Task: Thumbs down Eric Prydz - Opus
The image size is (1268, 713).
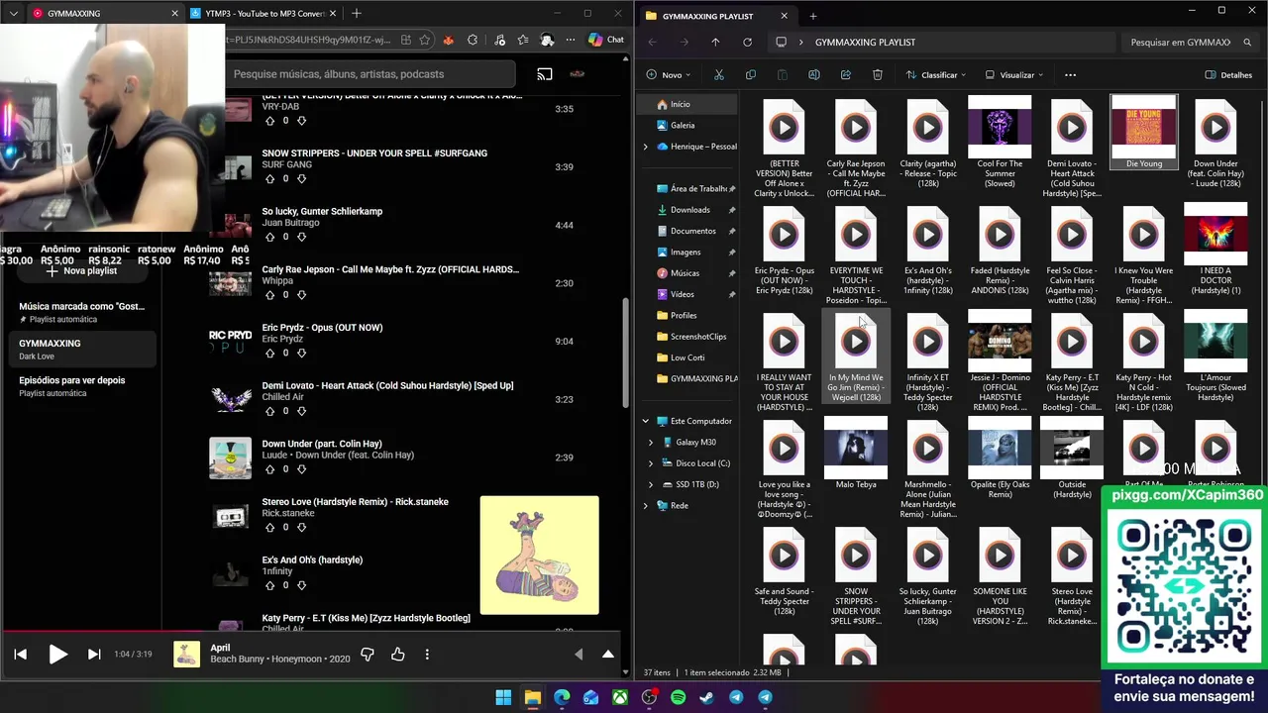Action: [301, 353]
